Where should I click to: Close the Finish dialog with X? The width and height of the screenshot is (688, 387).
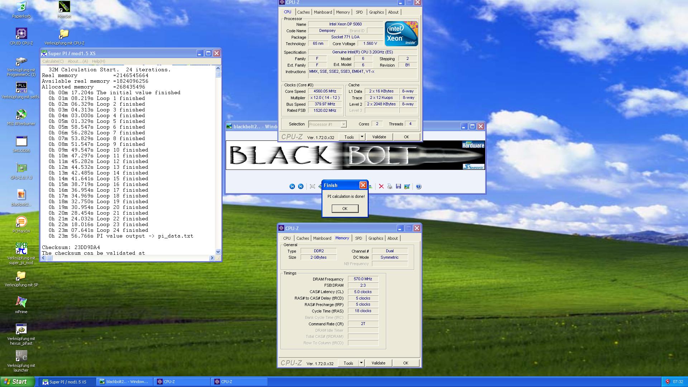363,185
